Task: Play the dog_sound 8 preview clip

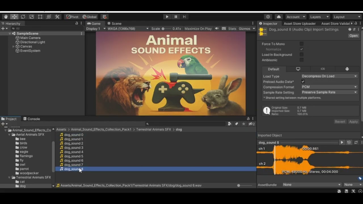Action: pyautogui.click(x=342, y=142)
